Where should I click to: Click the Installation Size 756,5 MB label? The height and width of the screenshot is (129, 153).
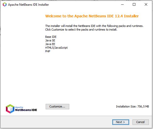coord(133,106)
